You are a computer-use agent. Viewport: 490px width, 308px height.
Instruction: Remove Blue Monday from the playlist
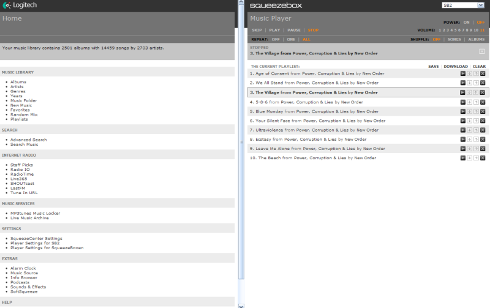[x=483, y=111]
